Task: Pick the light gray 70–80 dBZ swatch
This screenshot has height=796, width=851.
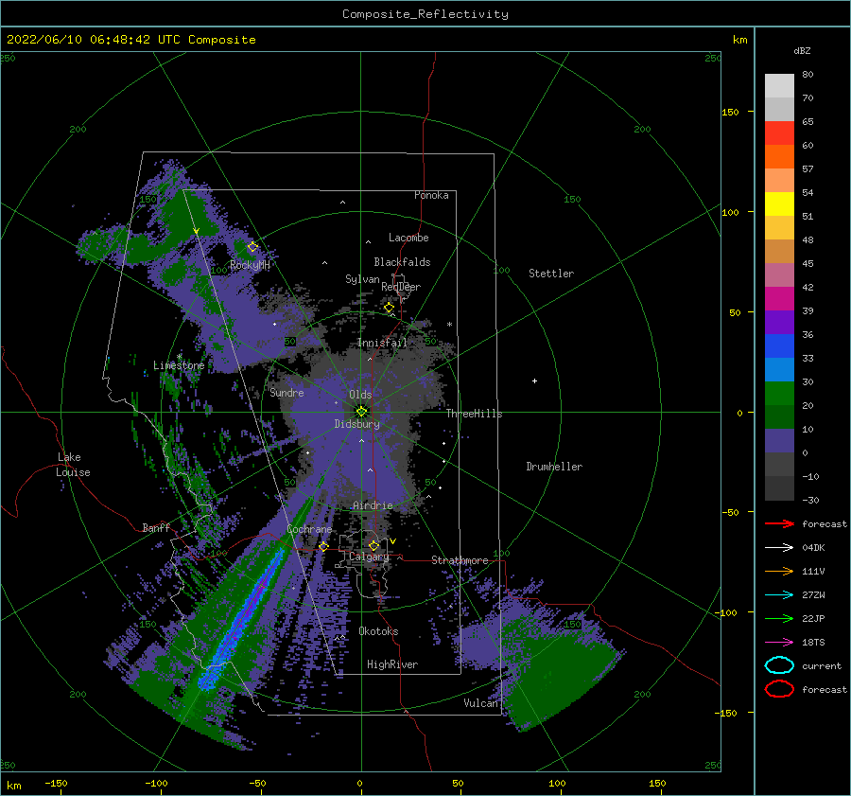Action: pyautogui.click(x=779, y=86)
